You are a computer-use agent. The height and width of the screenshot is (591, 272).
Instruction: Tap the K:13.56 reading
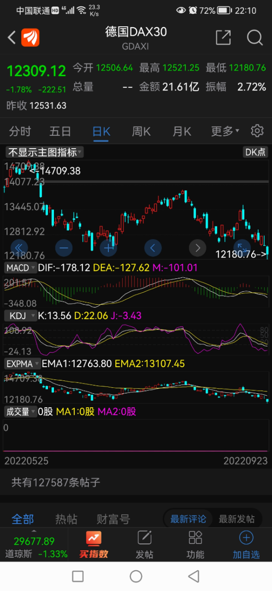click(x=54, y=316)
